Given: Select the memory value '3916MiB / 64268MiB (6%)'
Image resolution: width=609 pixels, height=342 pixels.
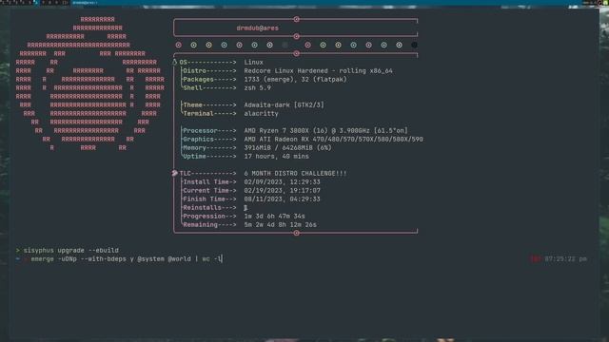Looking at the screenshot, I should (x=287, y=147).
